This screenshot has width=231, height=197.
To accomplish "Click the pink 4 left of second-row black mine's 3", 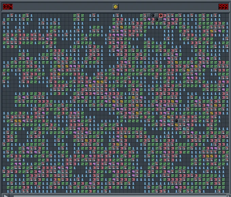I will [149, 19].
